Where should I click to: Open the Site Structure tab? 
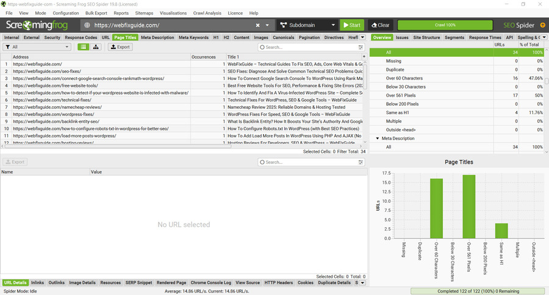(426, 37)
